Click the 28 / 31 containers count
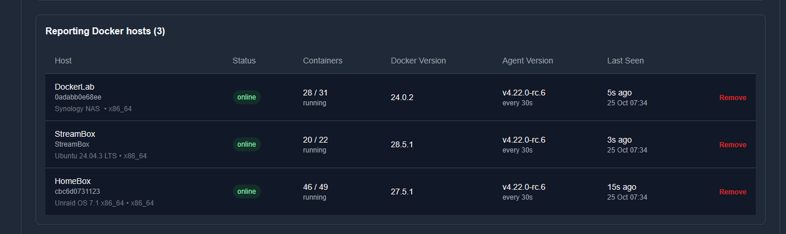 coord(316,93)
